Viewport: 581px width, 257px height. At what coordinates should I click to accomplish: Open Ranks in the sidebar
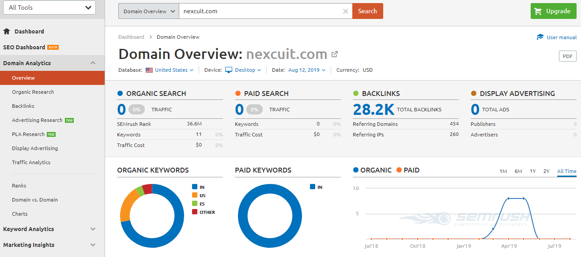(x=19, y=186)
